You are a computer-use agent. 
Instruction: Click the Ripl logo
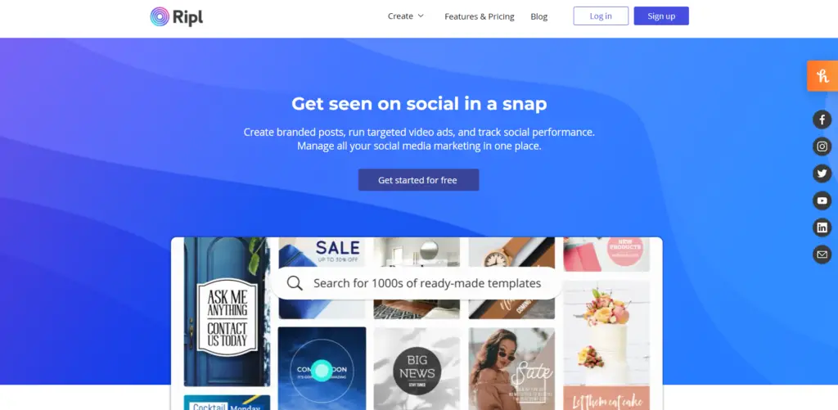click(x=177, y=16)
